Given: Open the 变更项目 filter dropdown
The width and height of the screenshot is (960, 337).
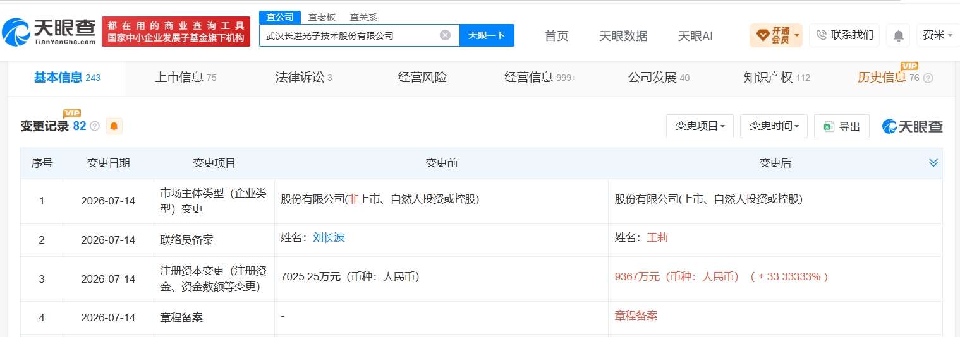Looking at the screenshot, I should click(700, 126).
